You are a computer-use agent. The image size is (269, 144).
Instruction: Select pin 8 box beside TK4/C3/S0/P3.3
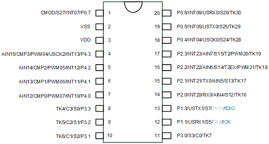coord(100,108)
